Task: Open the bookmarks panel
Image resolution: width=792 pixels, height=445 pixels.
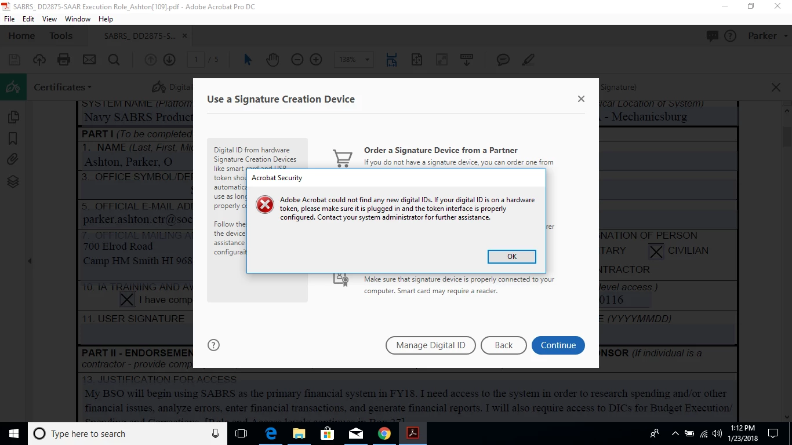Action: (x=13, y=138)
